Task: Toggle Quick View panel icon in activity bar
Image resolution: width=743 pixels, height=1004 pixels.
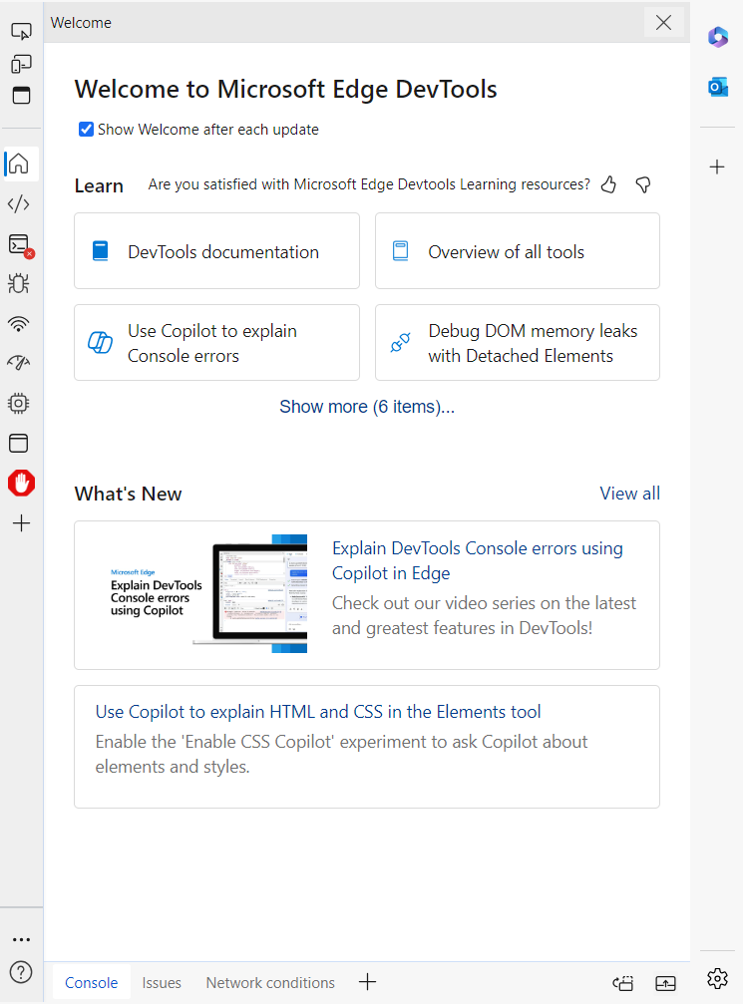Action: (21, 96)
